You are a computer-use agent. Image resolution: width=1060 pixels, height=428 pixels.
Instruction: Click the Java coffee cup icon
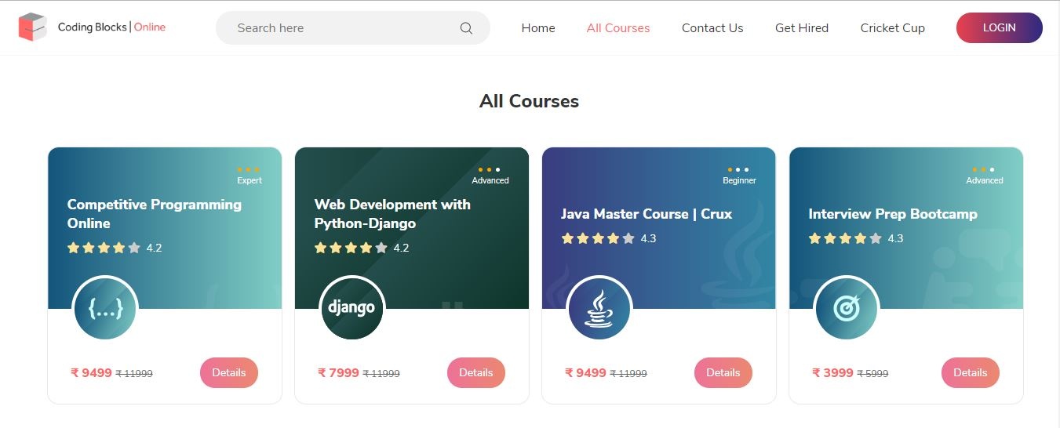click(599, 309)
